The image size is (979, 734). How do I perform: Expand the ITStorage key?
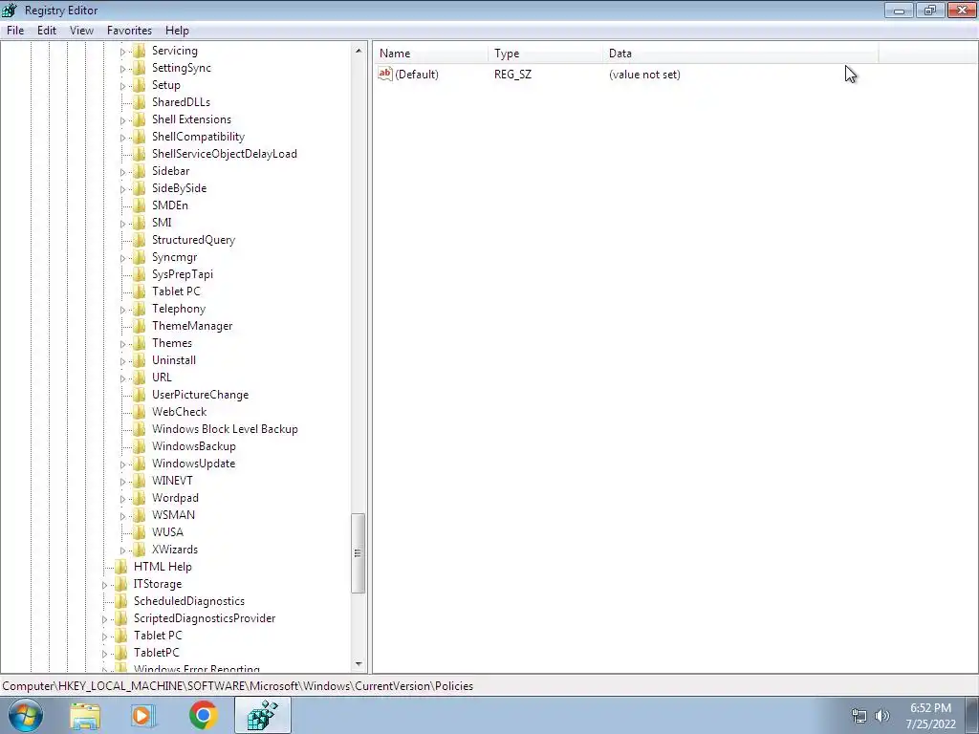point(104,584)
